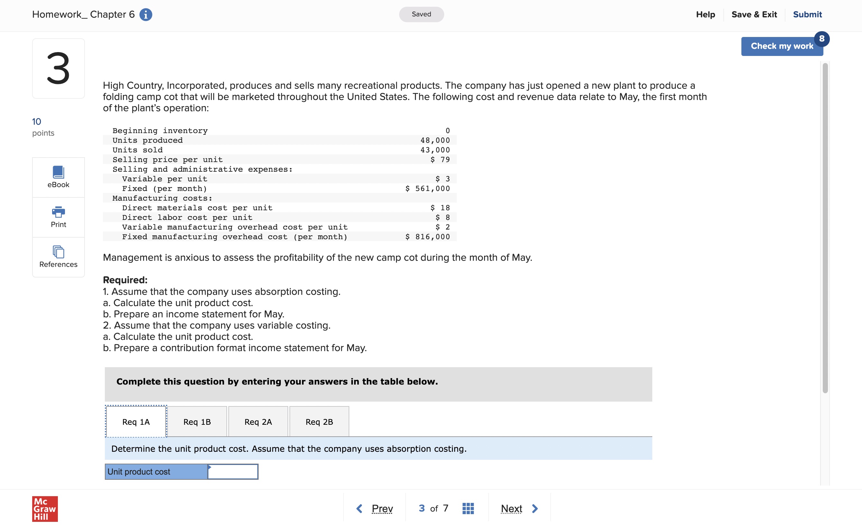Open the References panel
Viewport: 862px width, 527px height.
tap(58, 257)
